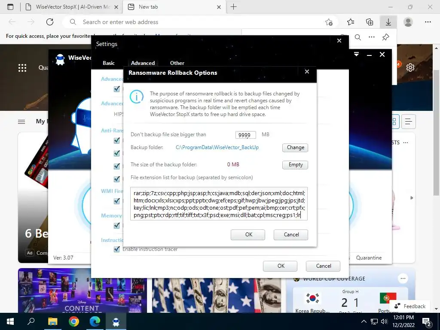Open the Favorites list icon
The image size is (440, 330).
[x=351, y=22]
